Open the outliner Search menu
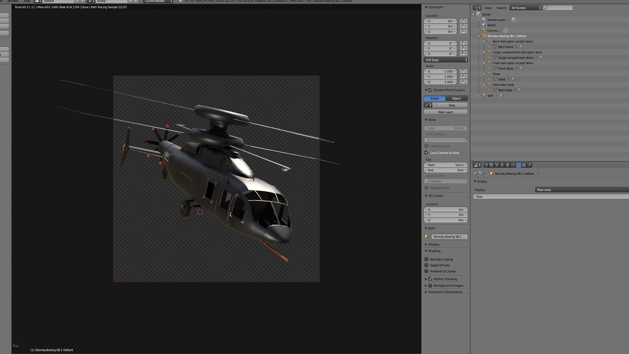Viewport: 629px width, 354px height. coord(501,8)
